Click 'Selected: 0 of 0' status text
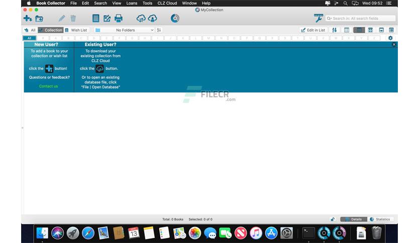The height and width of the screenshot is (243, 420). pos(200,219)
